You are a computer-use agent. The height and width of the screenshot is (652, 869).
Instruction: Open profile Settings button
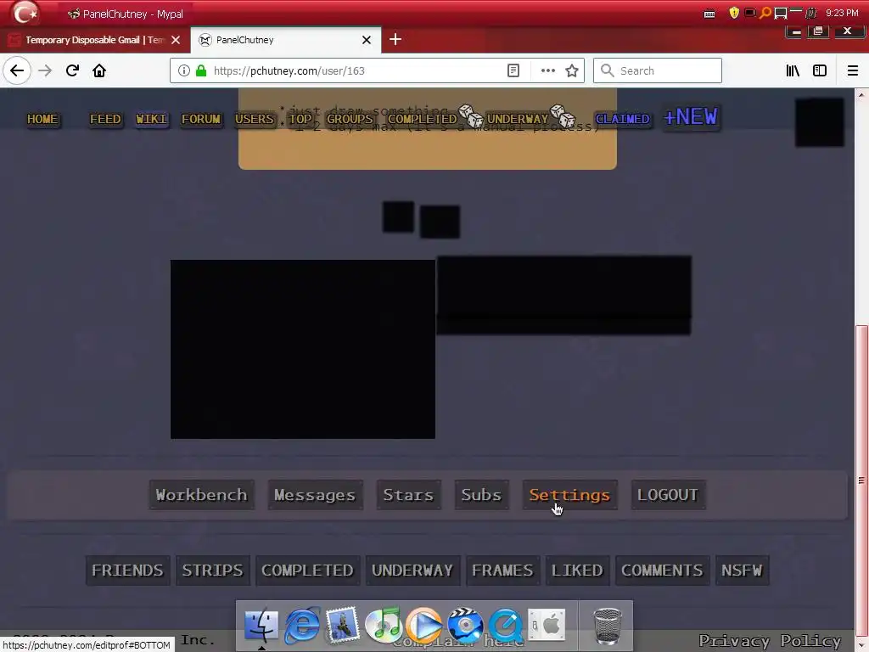(x=569, y=495)
